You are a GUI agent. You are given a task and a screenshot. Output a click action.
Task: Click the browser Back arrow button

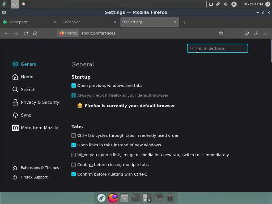point(7,33)
